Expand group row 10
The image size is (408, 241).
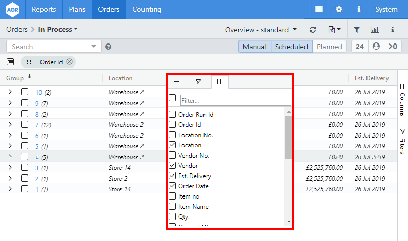[x=10, y=92]
